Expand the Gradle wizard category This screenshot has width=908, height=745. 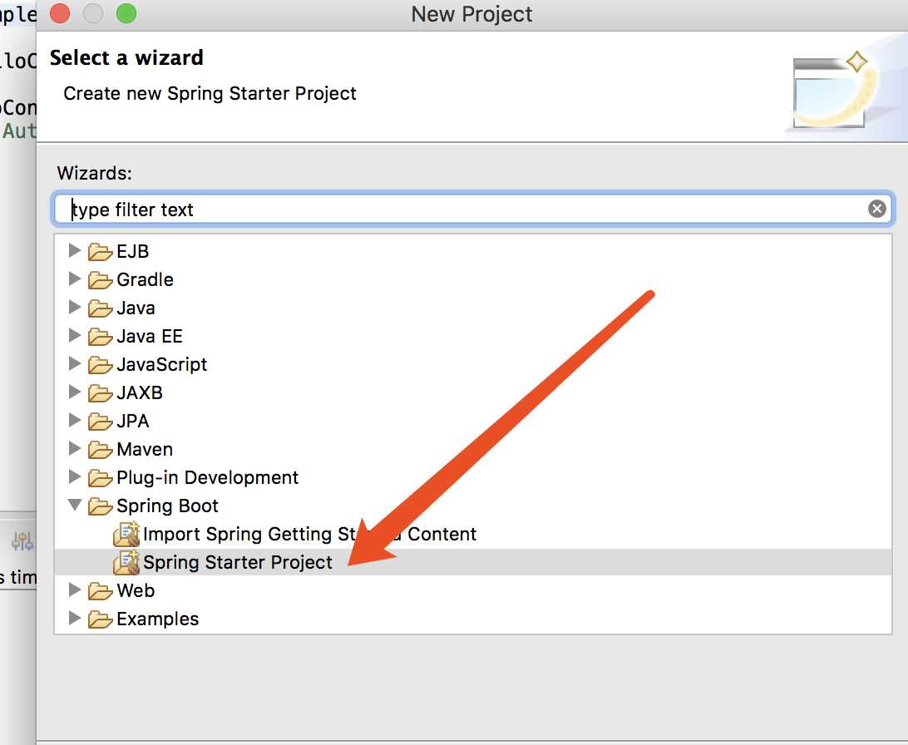click(x=75, y=279)
